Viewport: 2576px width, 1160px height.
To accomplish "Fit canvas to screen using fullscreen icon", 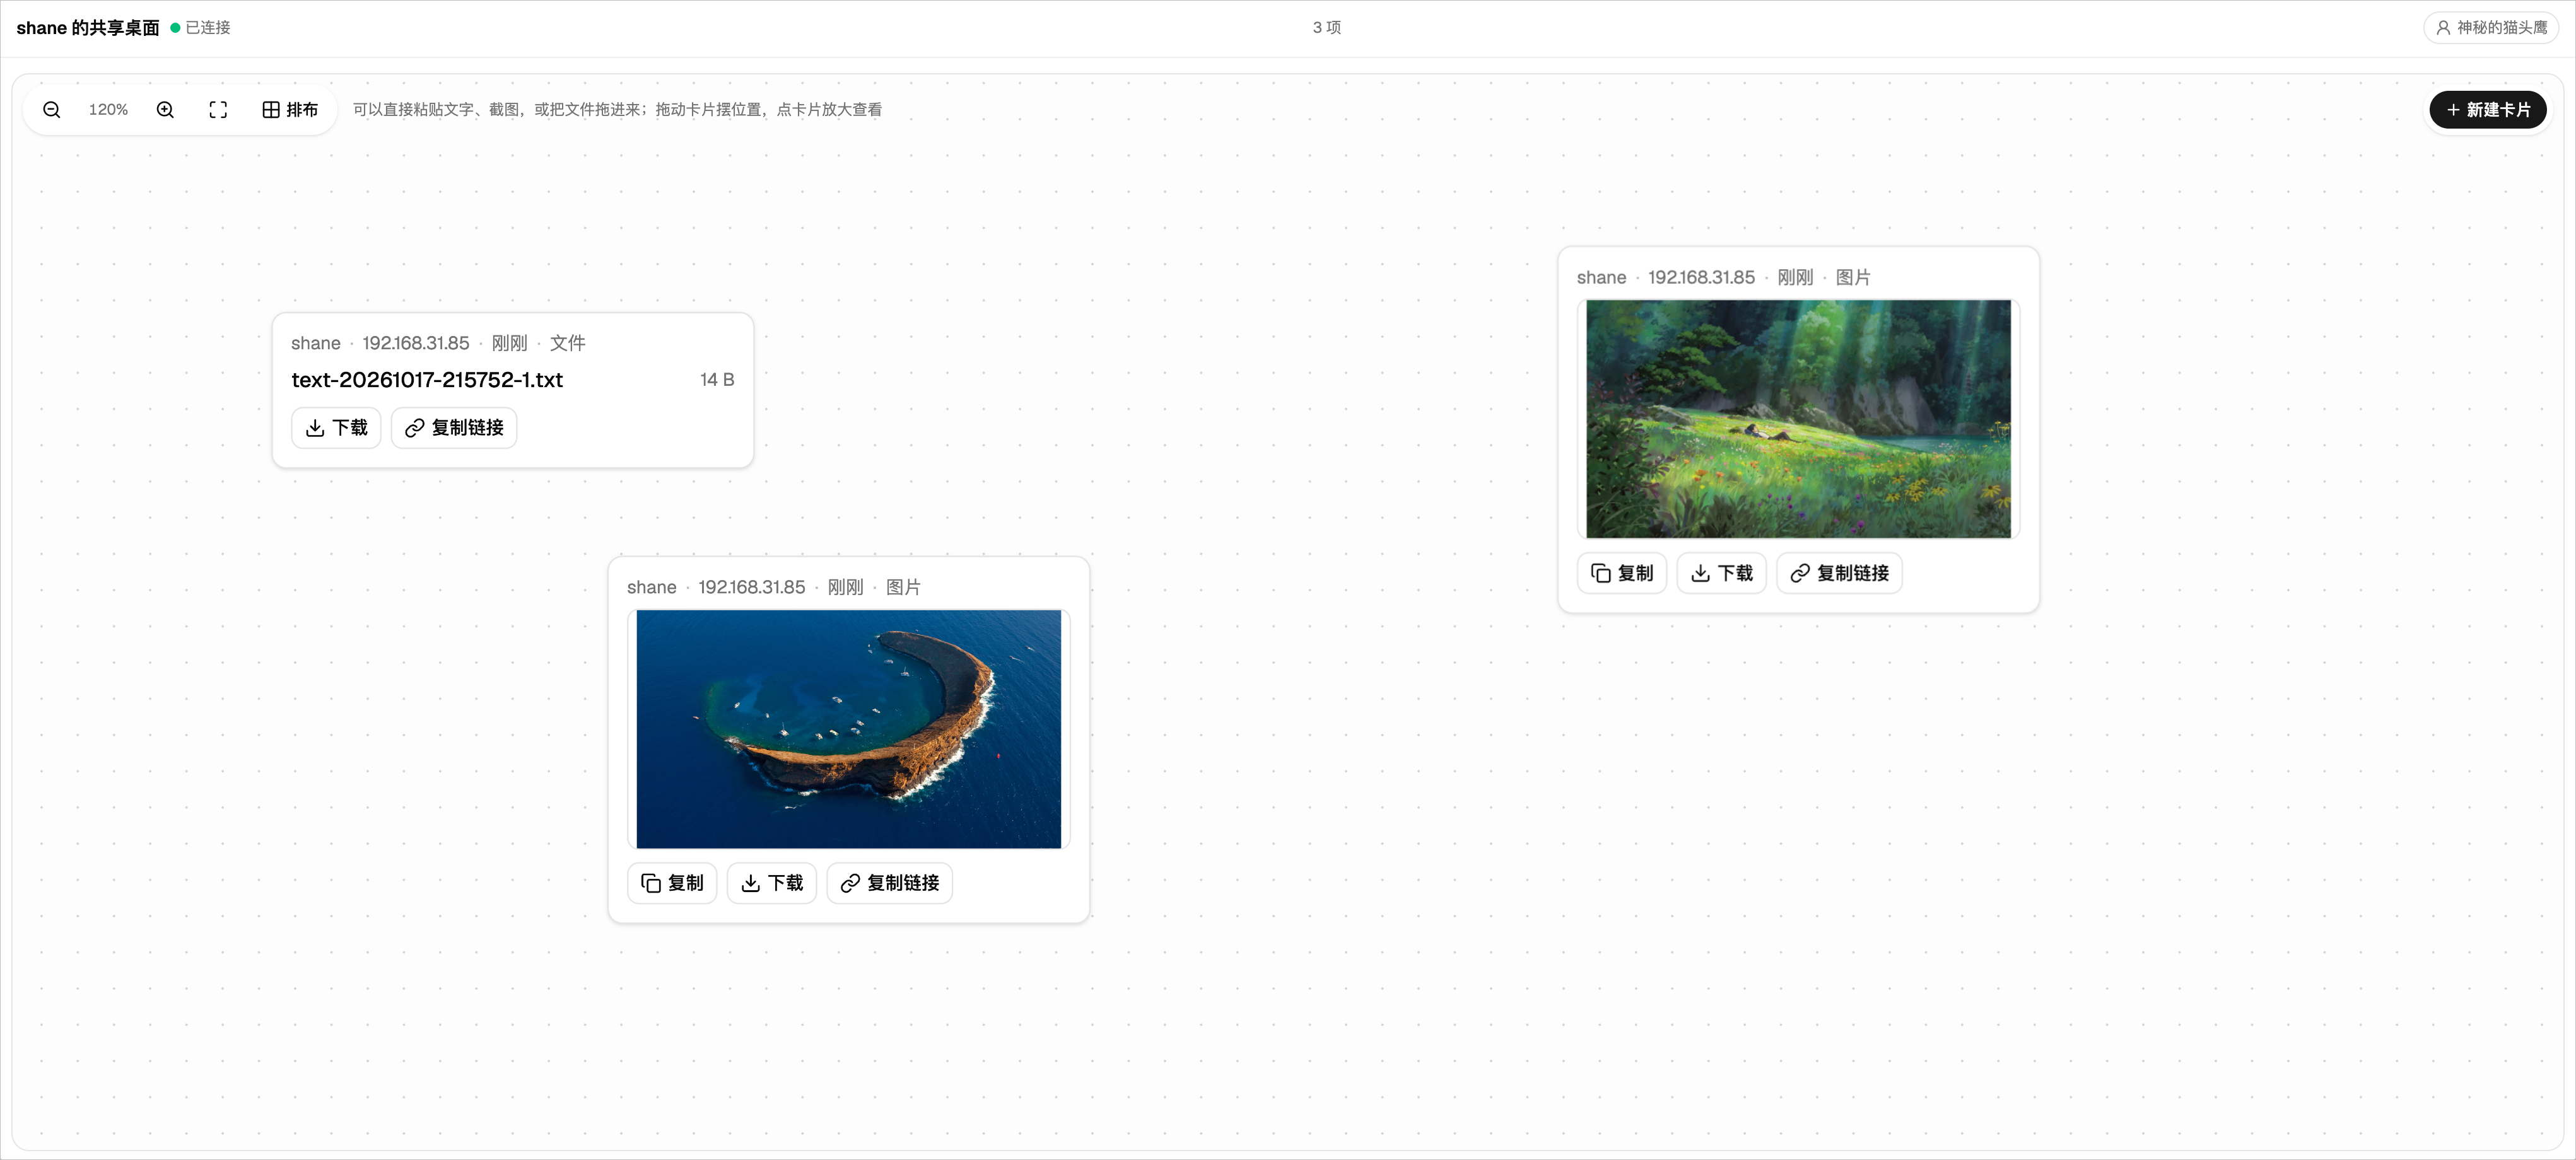I will coord(218,110).
